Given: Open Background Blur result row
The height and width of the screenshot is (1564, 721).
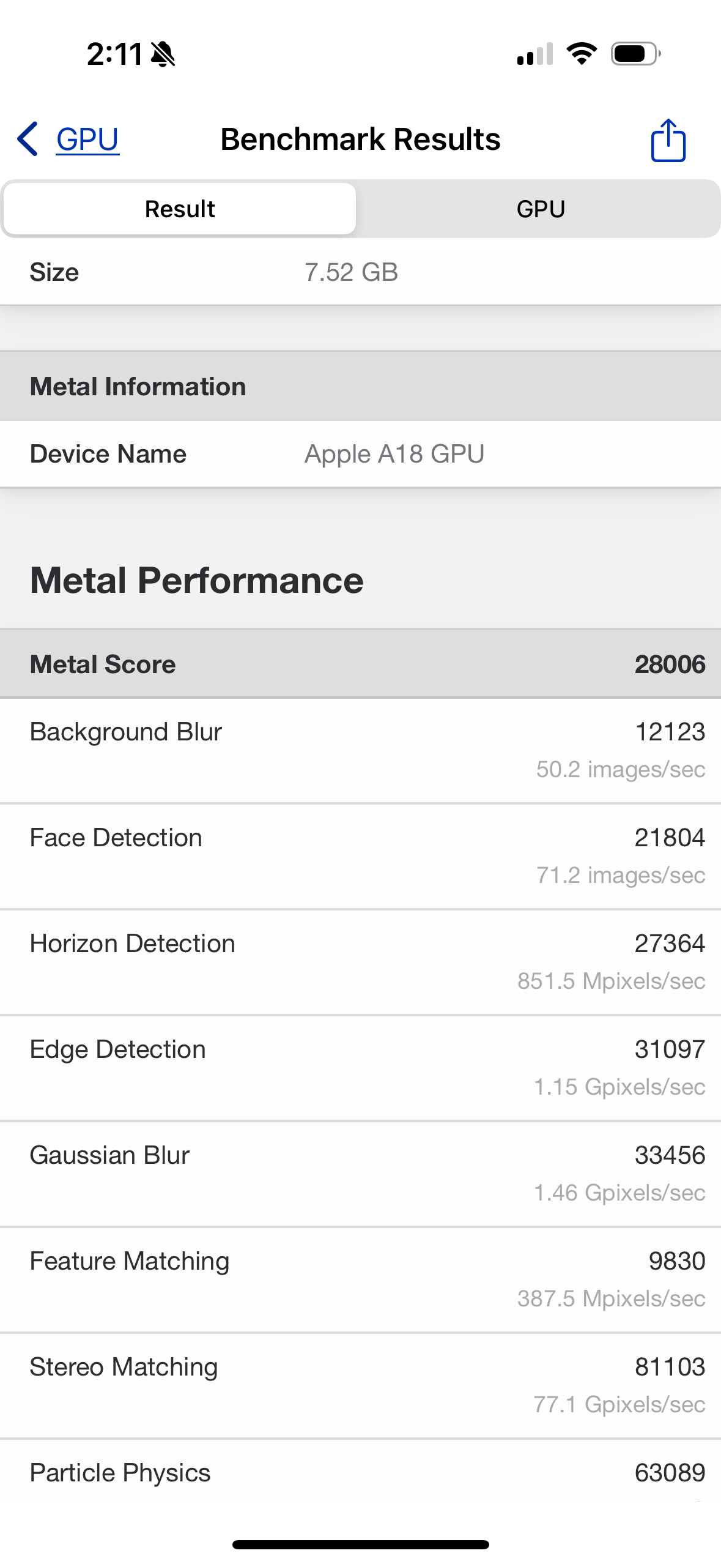Looking at the screenshot, I should point(360,750).
